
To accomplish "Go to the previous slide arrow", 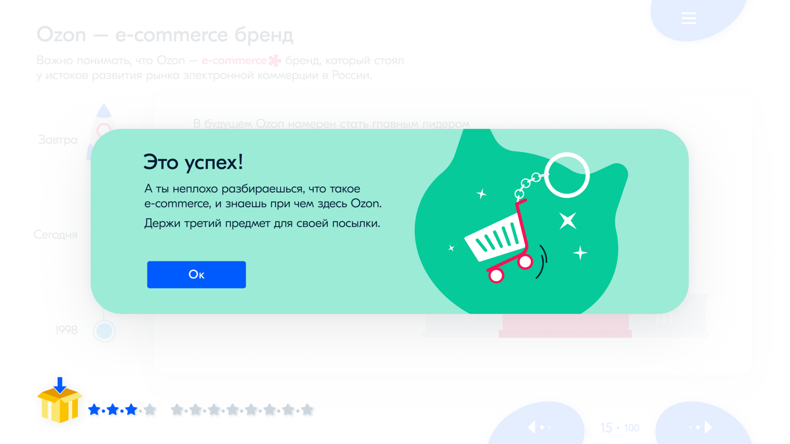I will (x=532, y=427).
